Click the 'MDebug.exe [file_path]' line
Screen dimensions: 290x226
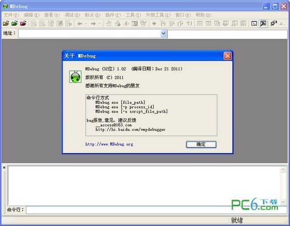coord(120,102)
